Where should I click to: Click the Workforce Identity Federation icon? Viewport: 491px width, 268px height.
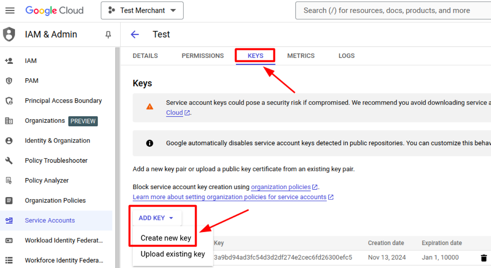pyautogui.click(x=9, y=260)
